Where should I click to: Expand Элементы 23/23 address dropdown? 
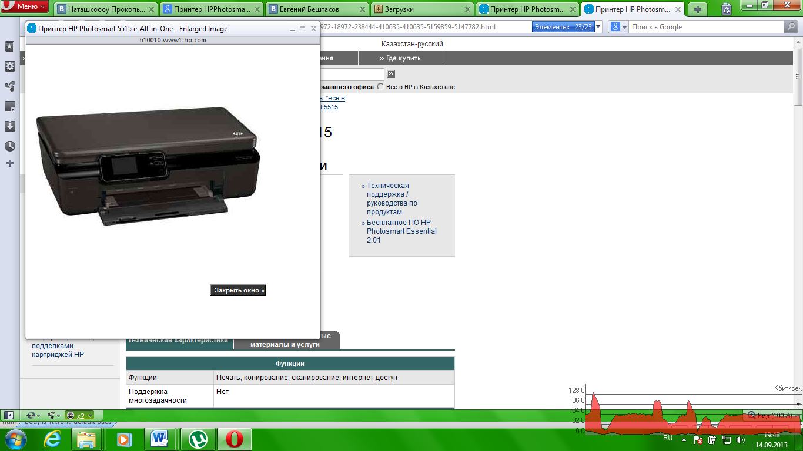[598, 27]
